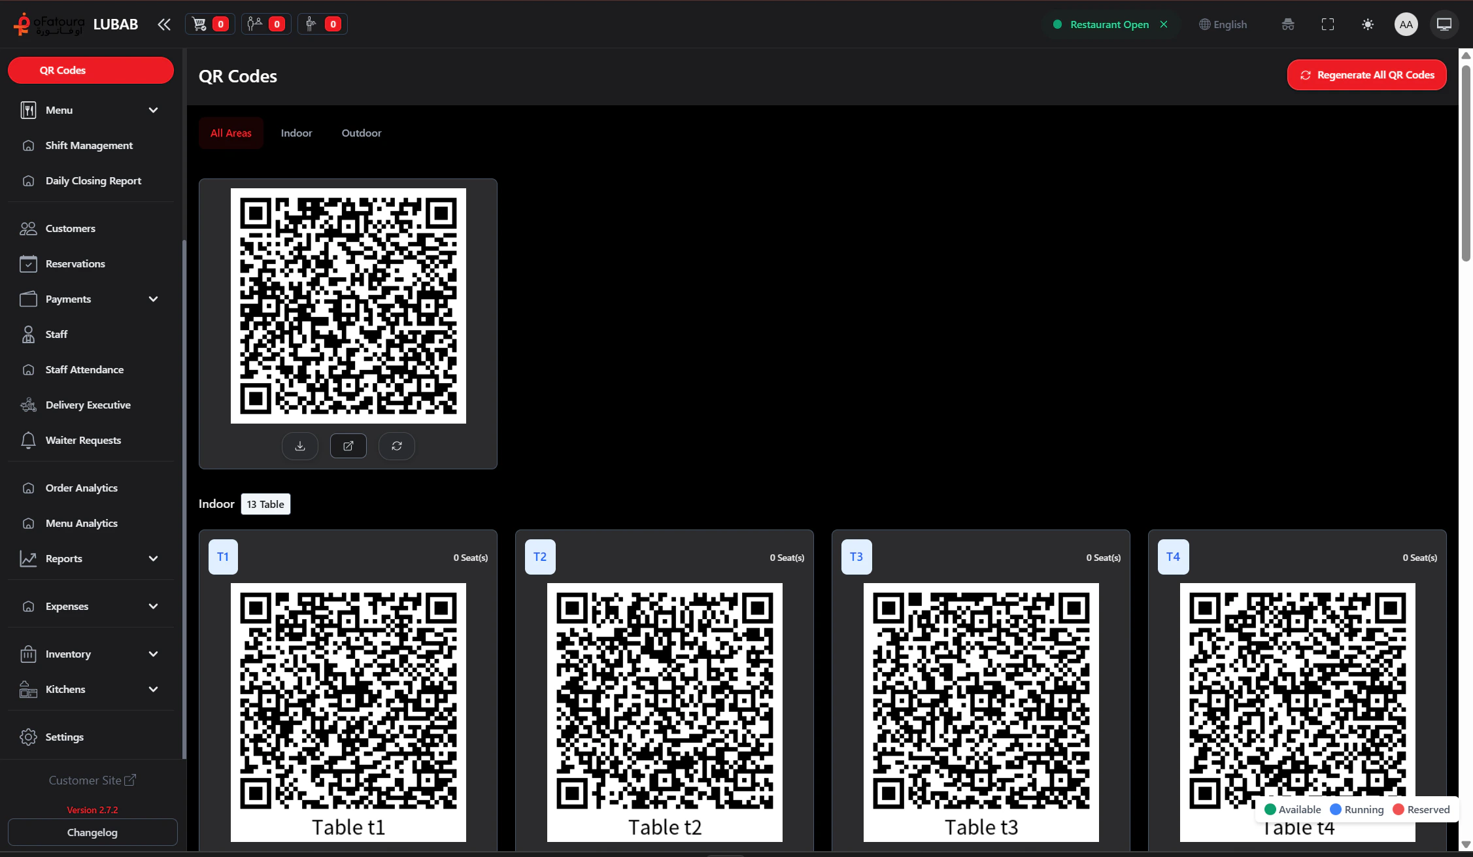Click Regenerate All QR Codes button
The image size is (1473, 857).
tap(1366, 75)
